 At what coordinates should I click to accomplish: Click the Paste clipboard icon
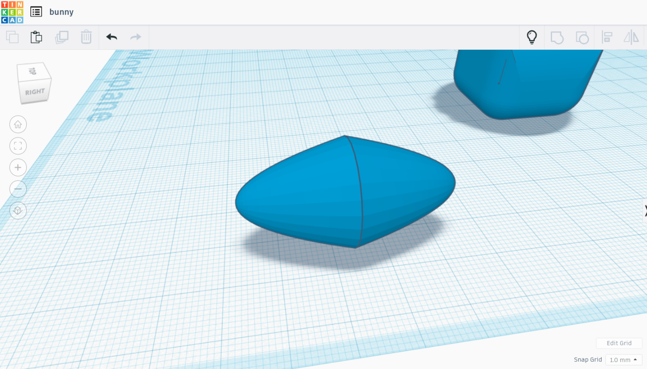[x=36, y=37]
